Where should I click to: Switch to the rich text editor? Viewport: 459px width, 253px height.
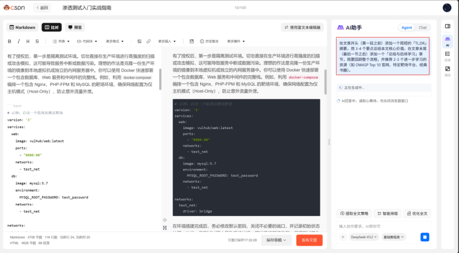point(302,27)
